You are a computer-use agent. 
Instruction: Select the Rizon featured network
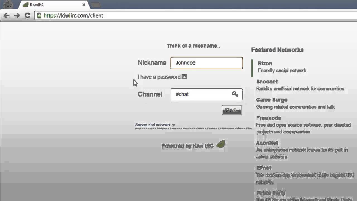pyautogui.click(x=265, y=63)
